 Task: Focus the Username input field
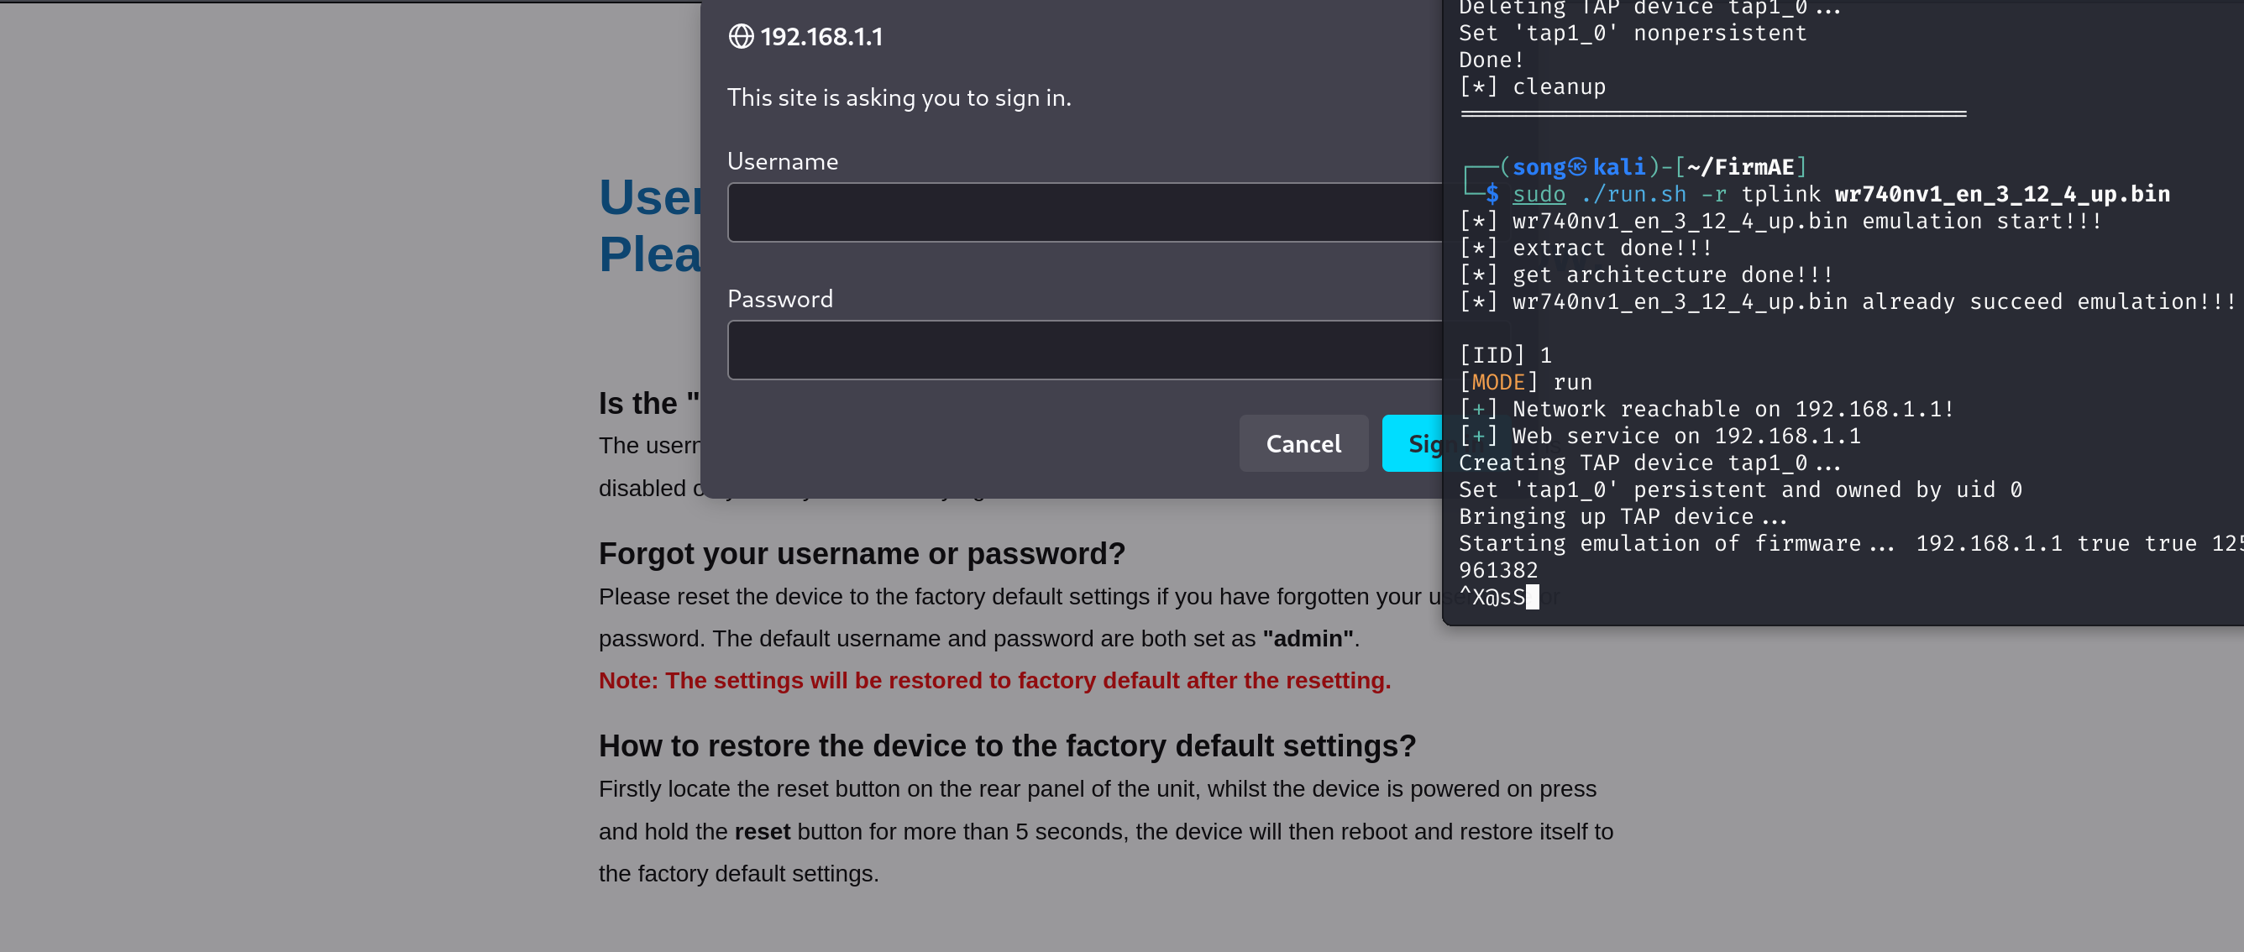point(1083,212)
